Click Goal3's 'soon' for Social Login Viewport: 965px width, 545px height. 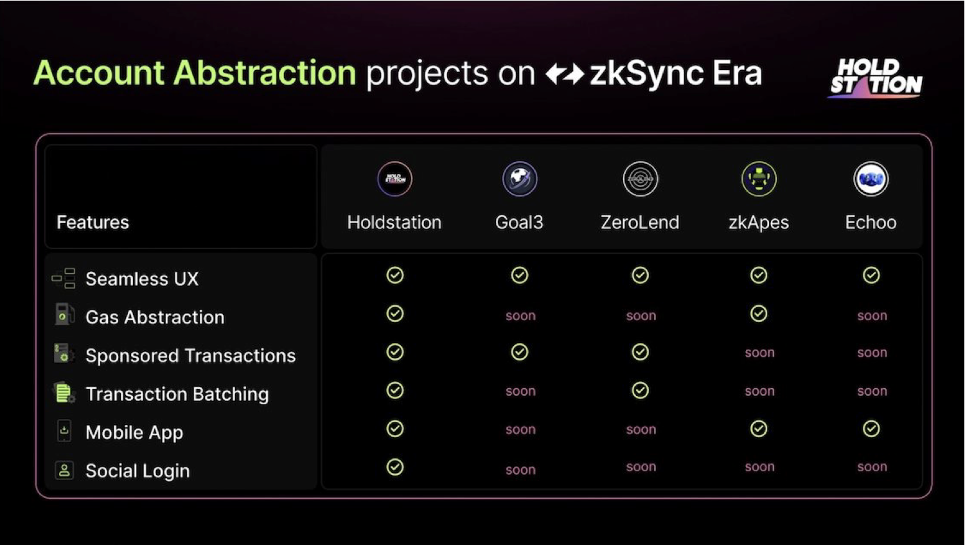pos(520,470)
